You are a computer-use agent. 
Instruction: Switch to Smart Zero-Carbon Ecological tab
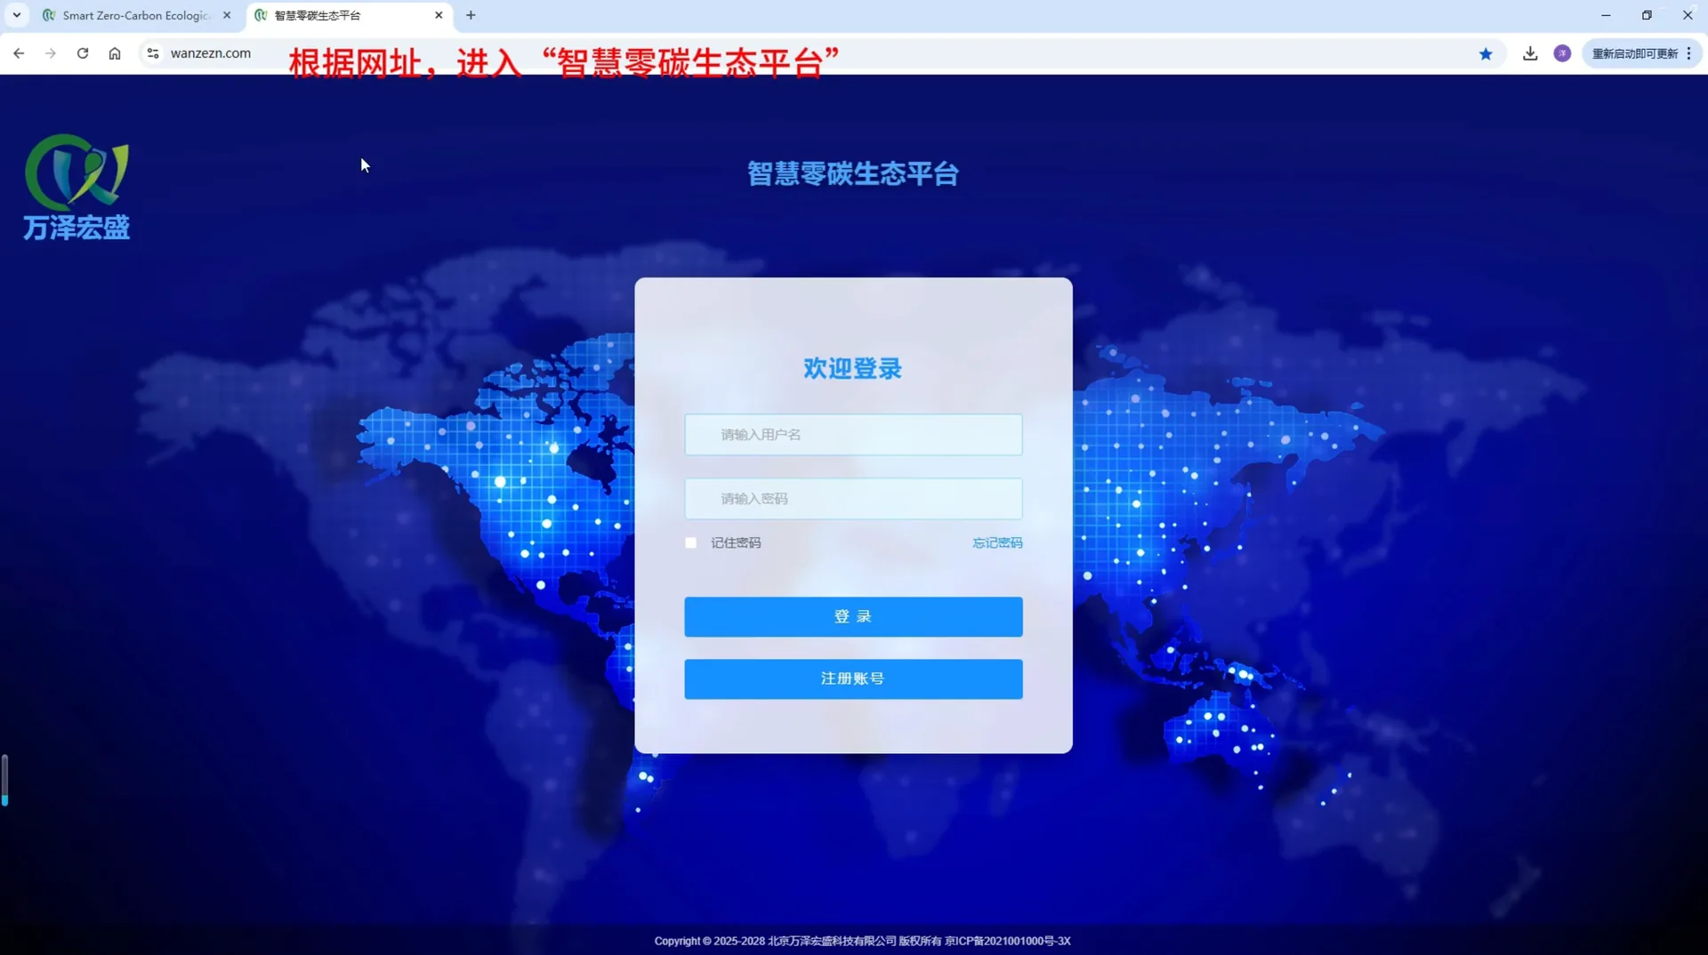coord(137,15)
